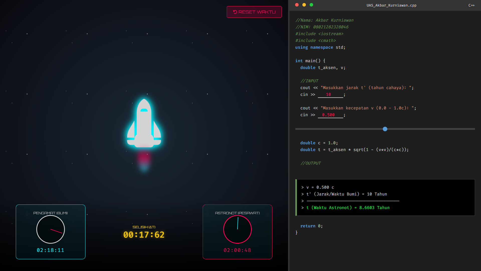
Task: Click the RESET WAKTU button
Action: pos(254,12)
